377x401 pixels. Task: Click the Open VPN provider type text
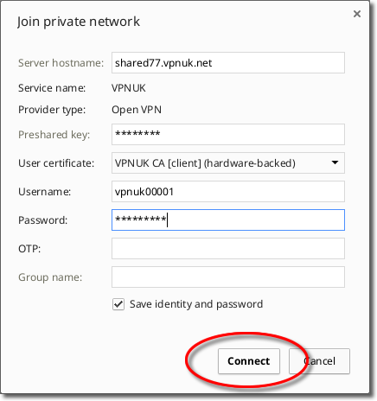click(x=137, y=110)
